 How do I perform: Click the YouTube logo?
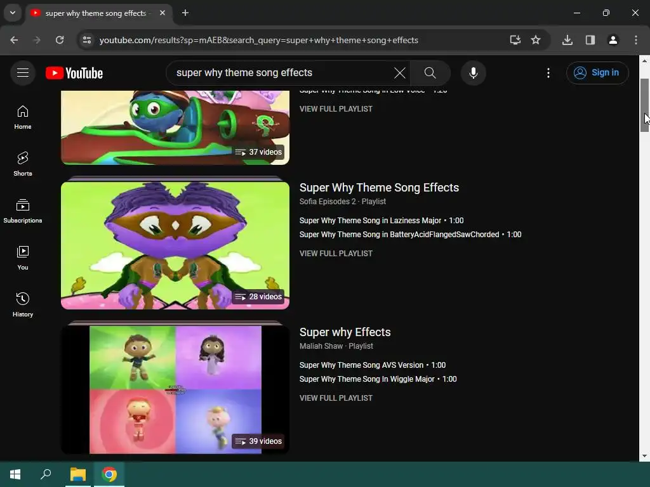74,73
